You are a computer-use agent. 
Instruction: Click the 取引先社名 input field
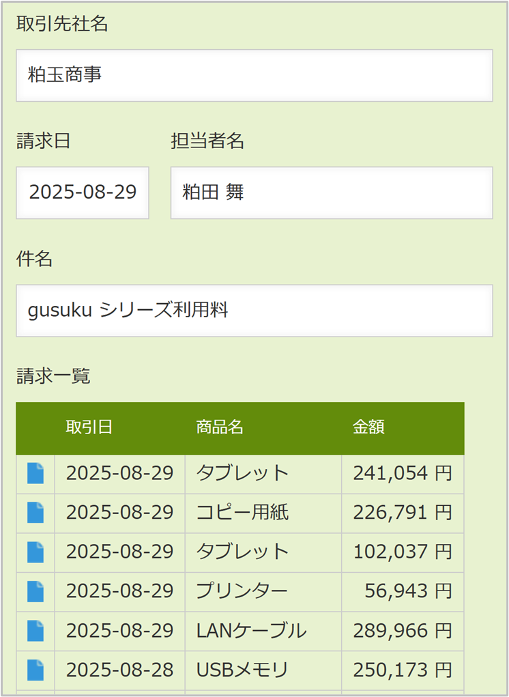[254, 75]
